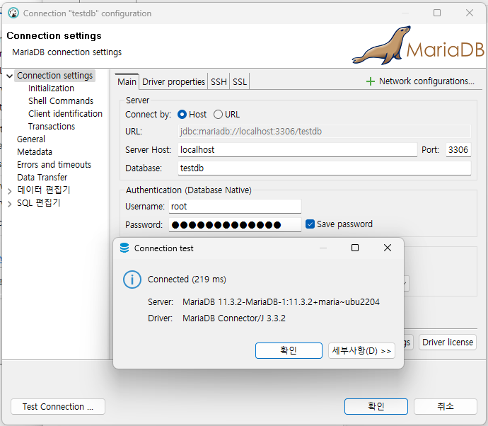Click the green plus Network configurations icon
The height and width of the screenshot is (426, 488).
(370, 81)
